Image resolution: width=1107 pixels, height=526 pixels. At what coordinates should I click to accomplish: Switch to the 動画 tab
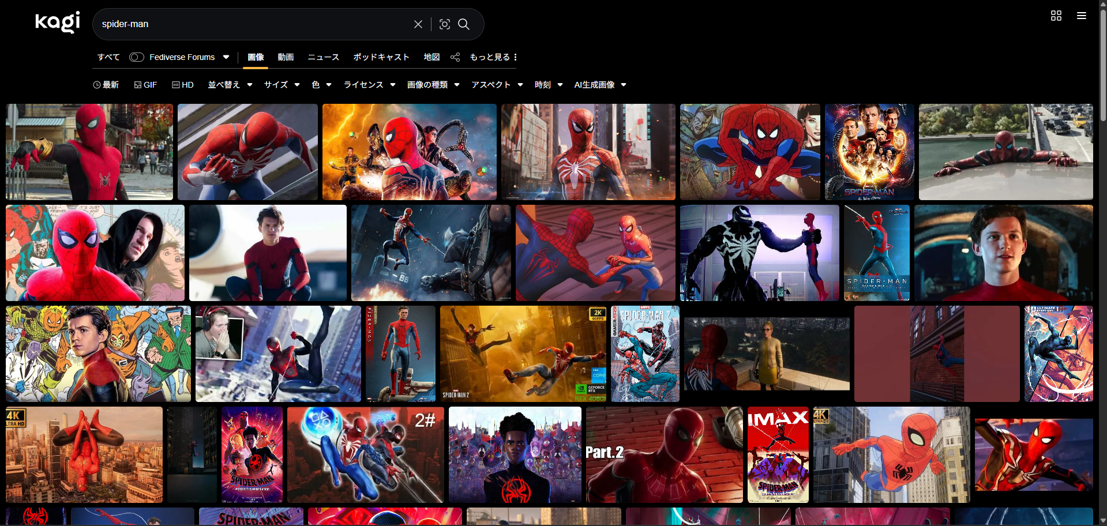click(286, 57)
